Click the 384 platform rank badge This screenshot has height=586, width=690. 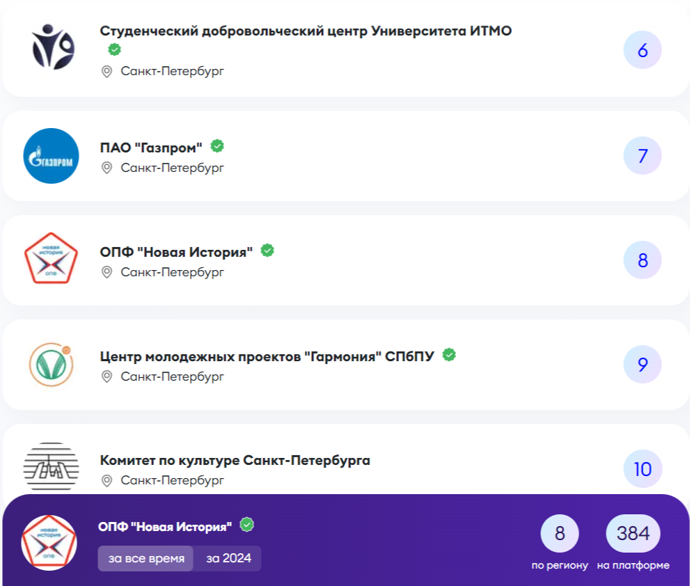(x=633, y=534)
